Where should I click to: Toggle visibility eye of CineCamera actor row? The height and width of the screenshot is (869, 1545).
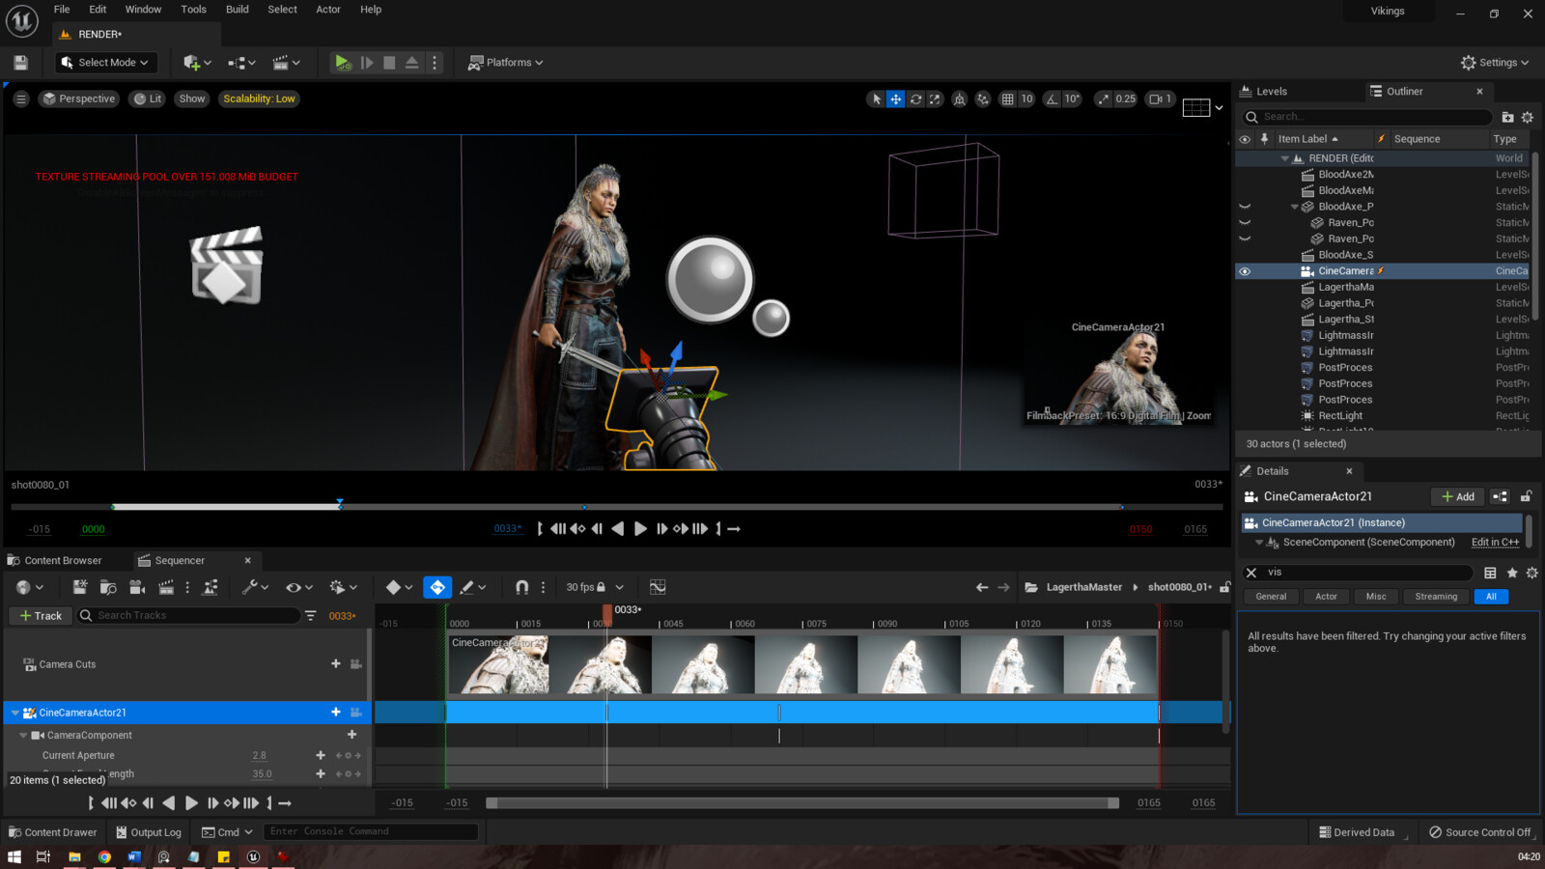pos(1245,271)
